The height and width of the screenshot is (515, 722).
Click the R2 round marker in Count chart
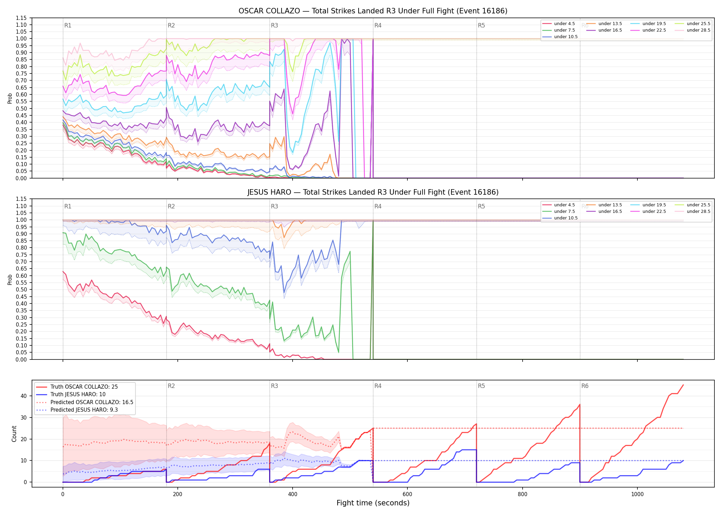(171, 386)
